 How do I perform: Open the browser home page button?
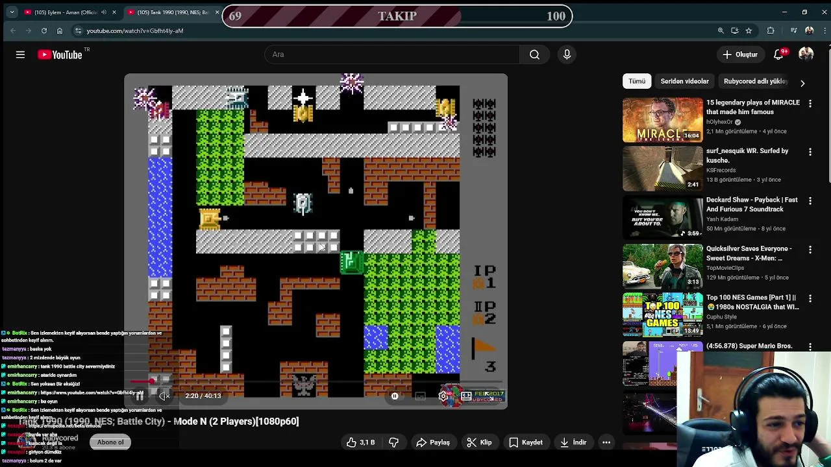click(x=60, y=30)
